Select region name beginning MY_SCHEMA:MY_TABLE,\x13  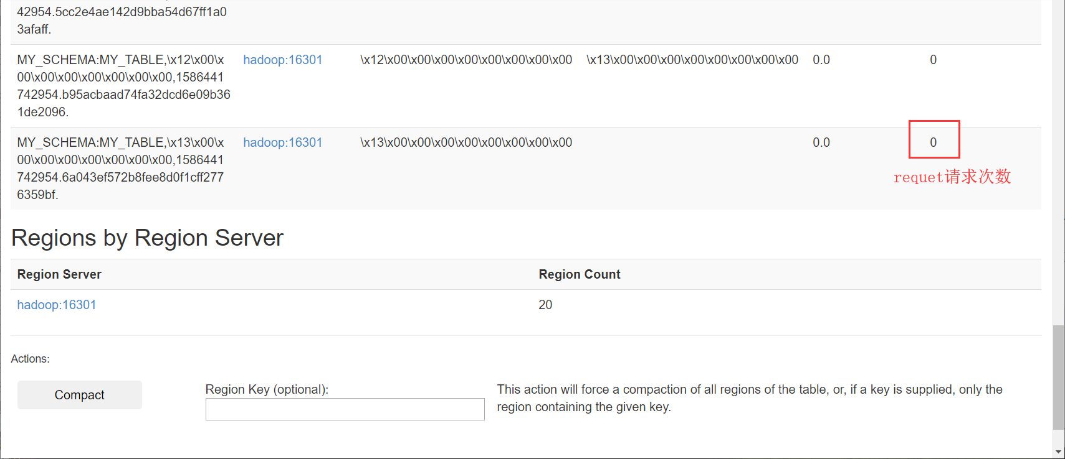[120, 169]
